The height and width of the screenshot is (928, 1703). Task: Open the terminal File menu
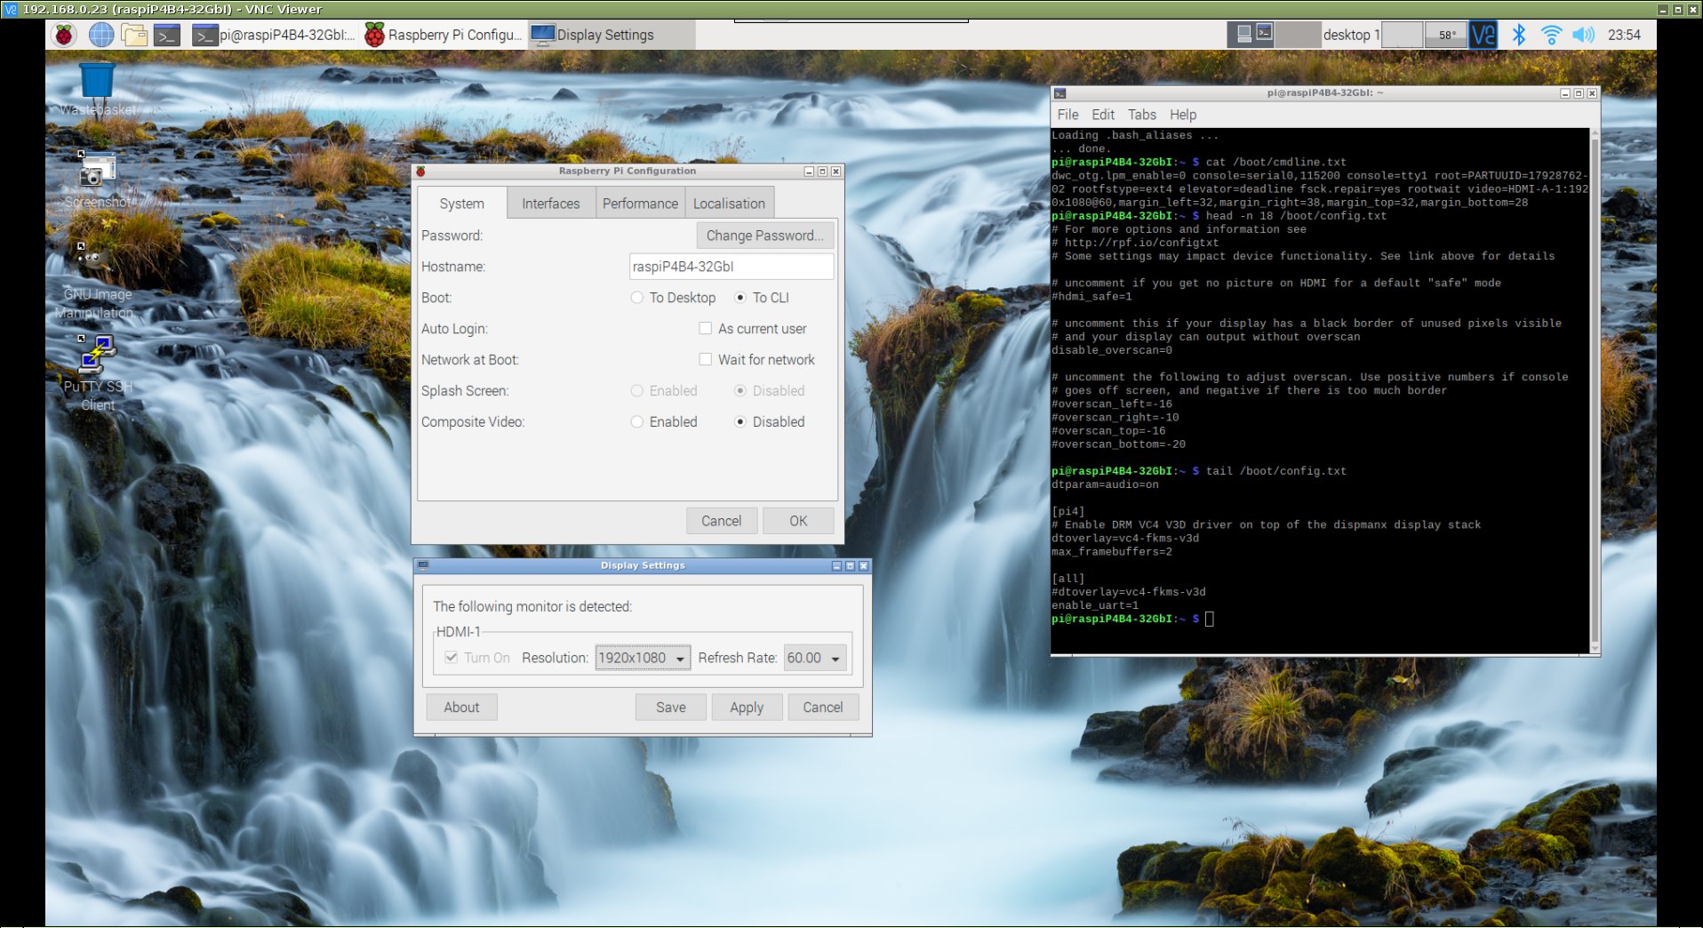point(1067,115)
